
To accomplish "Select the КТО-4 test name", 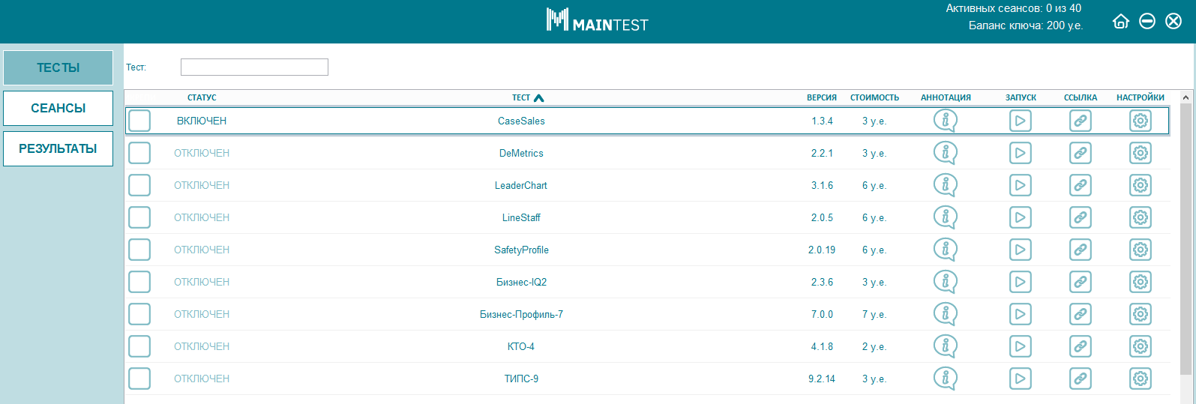I will (521, 346).
